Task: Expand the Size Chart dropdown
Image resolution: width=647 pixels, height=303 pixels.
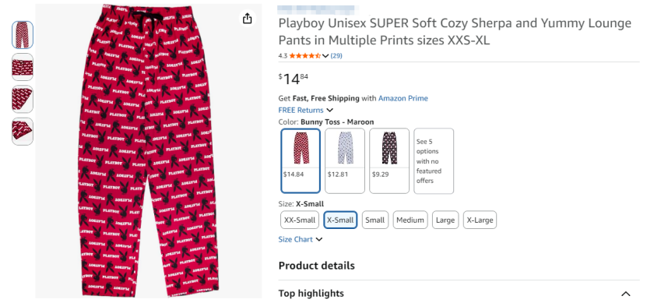Action: point(300,239)
